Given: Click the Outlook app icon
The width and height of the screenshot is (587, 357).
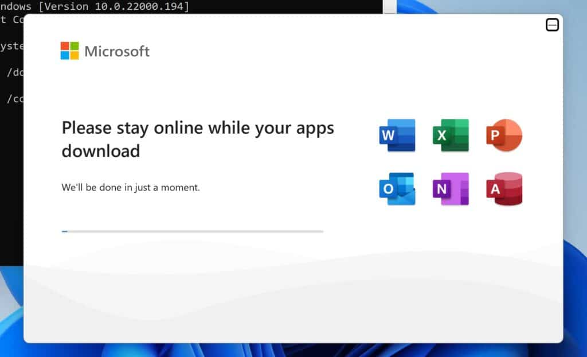Looking at the screenshot, I should point(397,189).
